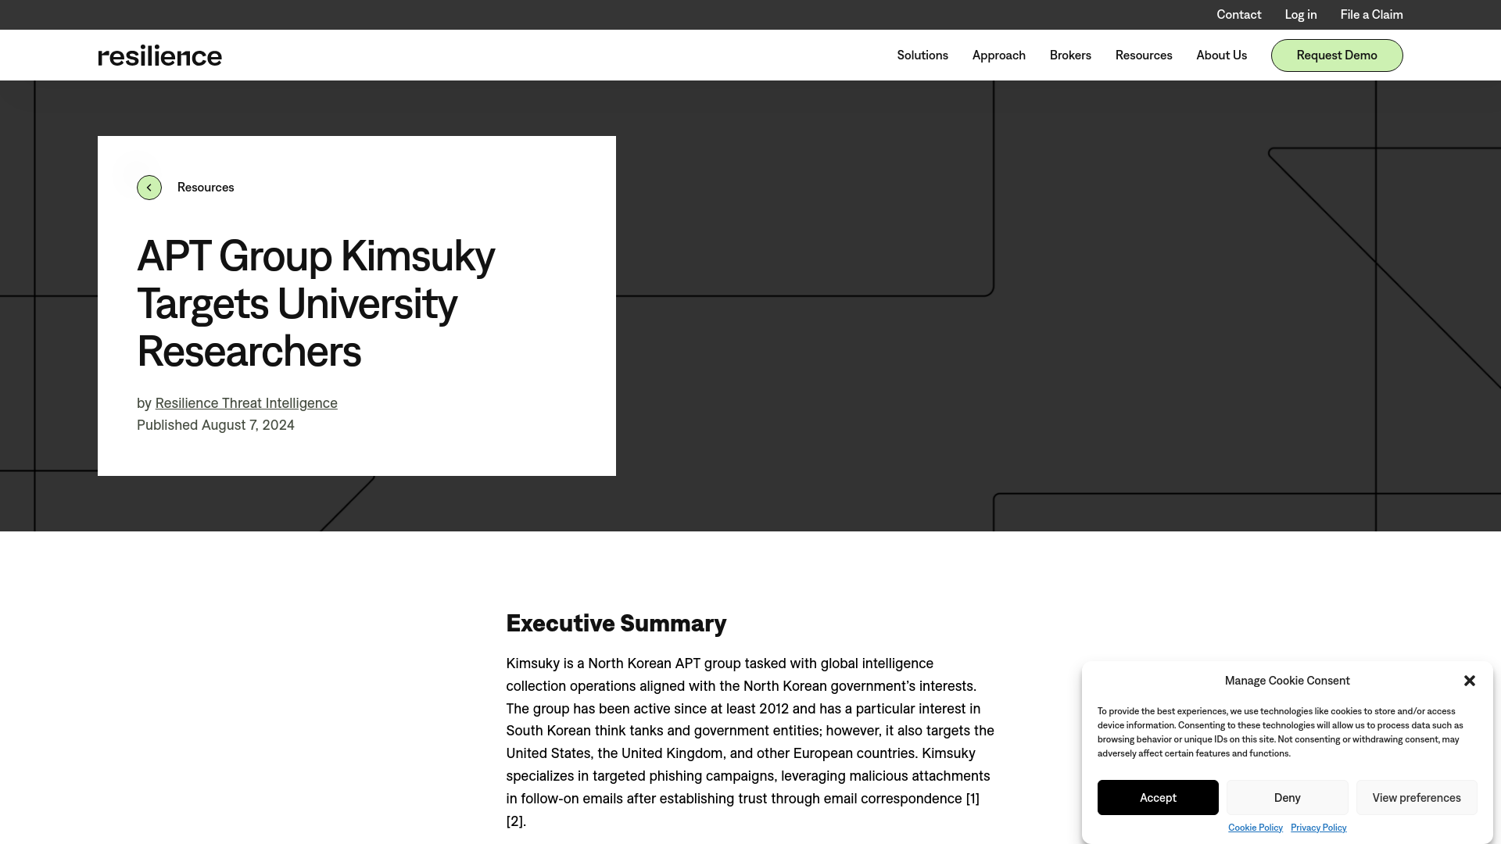Click the Resources navigation back icon
The image size is (1501, 844).
point(149,187)
